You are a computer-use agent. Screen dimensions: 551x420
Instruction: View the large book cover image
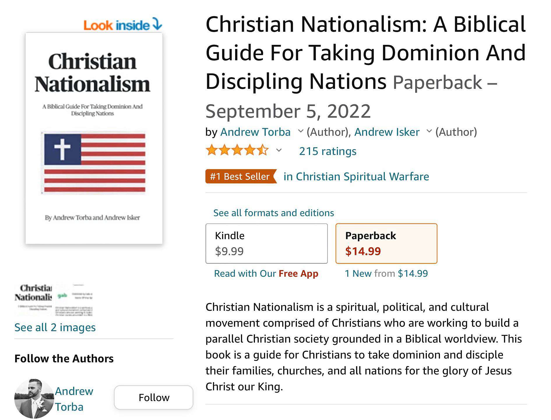tap(94, 138)
